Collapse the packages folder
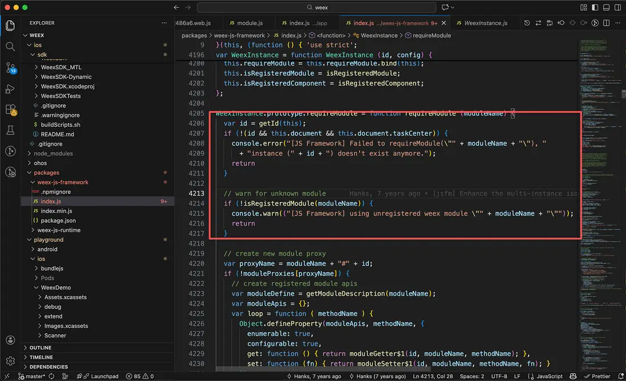 click(46, 173)
